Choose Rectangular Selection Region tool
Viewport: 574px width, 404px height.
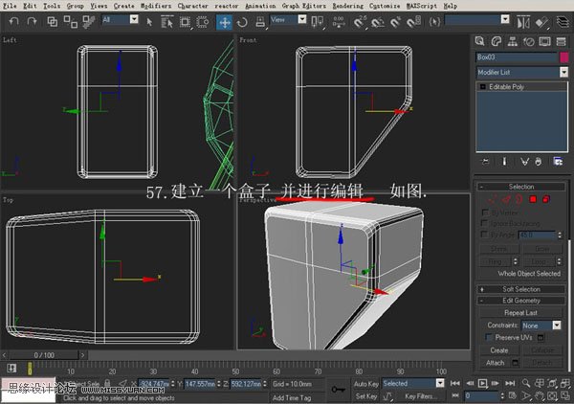coord(185,22)
